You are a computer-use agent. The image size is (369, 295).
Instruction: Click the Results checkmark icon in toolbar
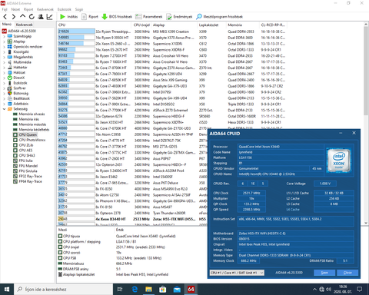click(169, 17)
